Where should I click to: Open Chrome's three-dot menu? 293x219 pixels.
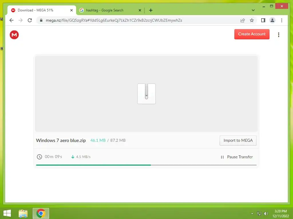pos(282,20)
